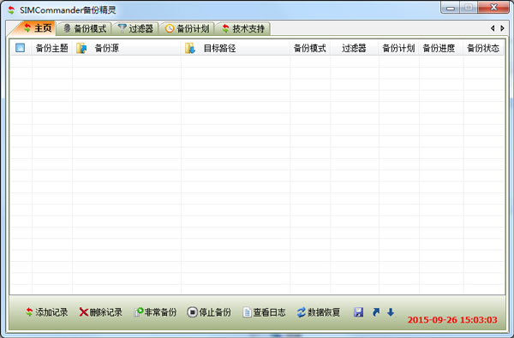Image resolution: width=514 pixels, height=338 pixels.
Task: Click the blue floppy disk save icon
Action: tap(358, 312)
